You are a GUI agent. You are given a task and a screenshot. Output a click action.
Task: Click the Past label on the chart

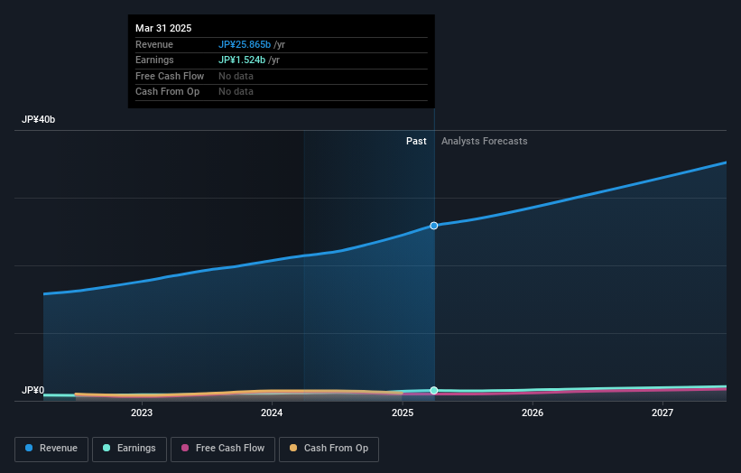[x=416, y=142]
